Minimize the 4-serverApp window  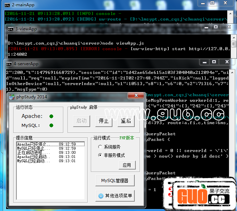(x=205, y=62)
